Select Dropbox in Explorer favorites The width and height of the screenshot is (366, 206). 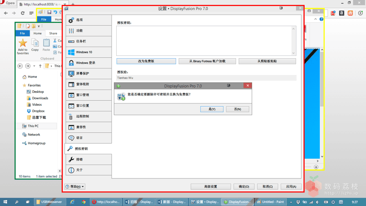pos(36,111)
